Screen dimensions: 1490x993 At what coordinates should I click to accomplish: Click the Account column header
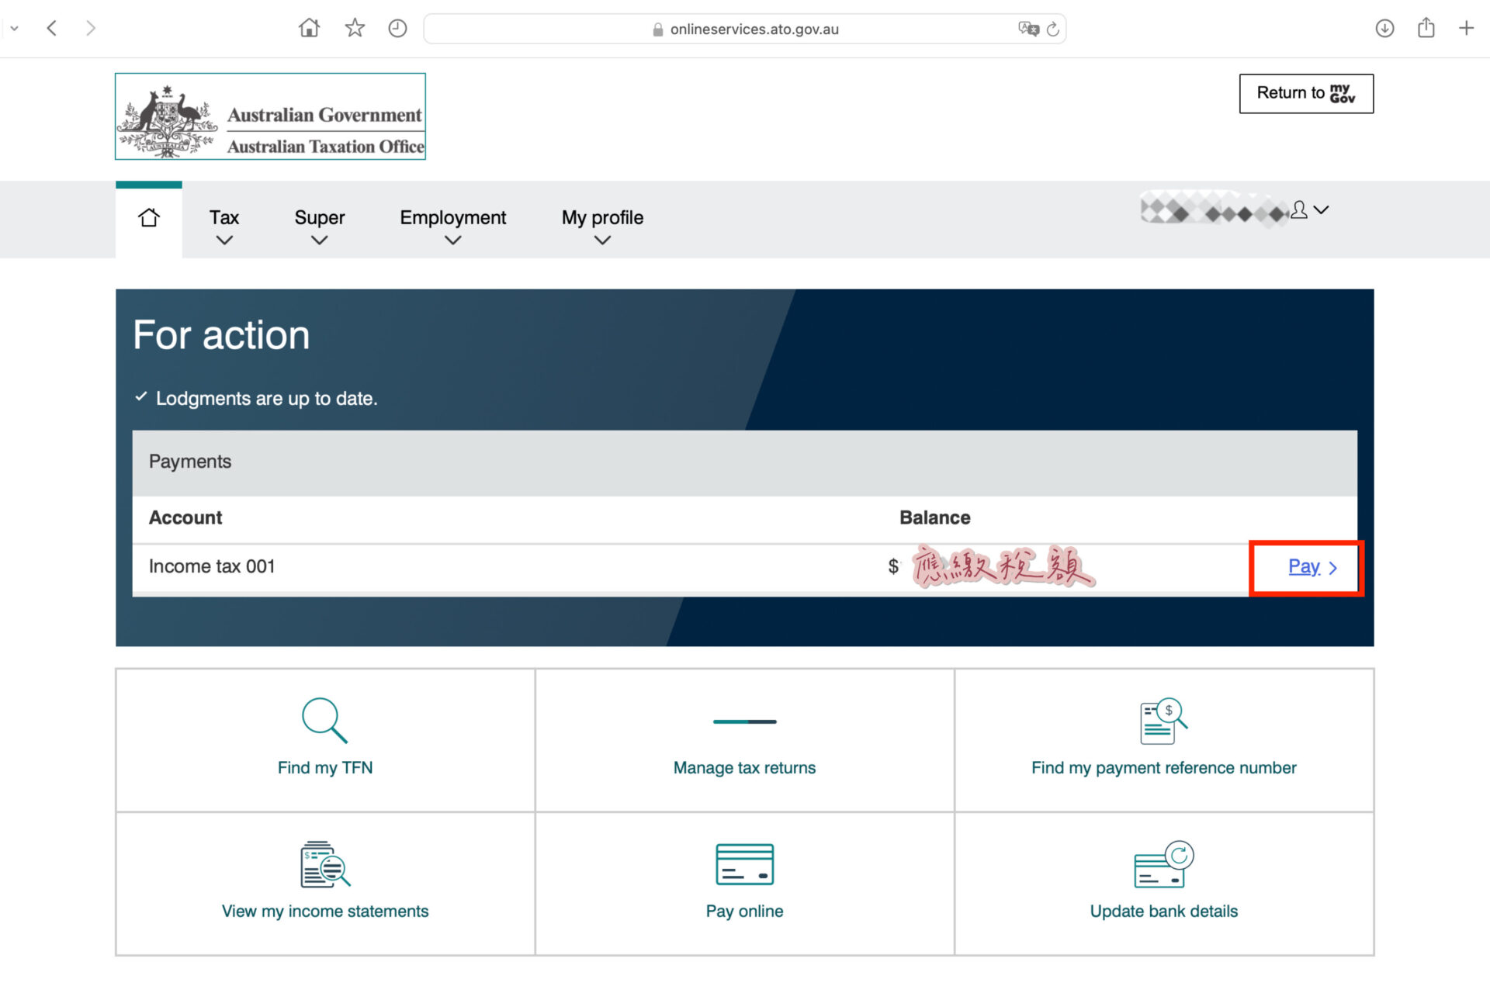click(x=185, y=517)
